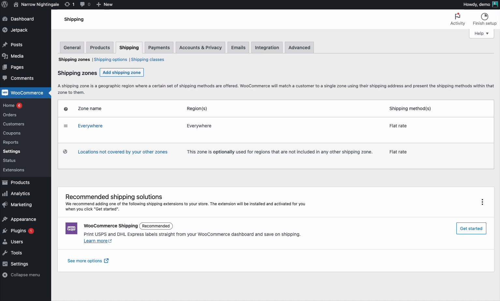This screenshot has width=500, height=301.
Task: Click Get started for WooCommerce Shipping
Action: click(471, 228)
